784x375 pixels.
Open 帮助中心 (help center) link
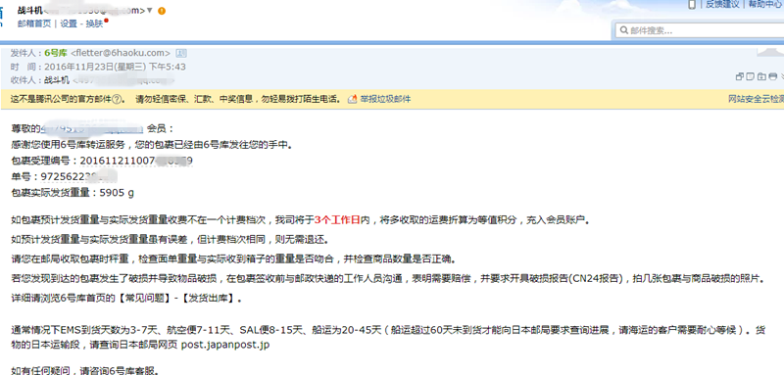click(x=765, y=5)
